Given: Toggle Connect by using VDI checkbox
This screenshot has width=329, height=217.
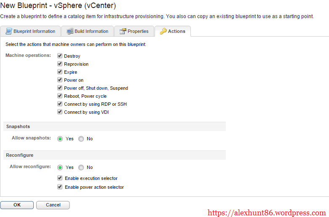Looking at the screenshot, I should click(60, 112).
